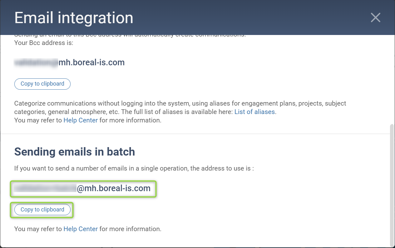Click the "Email integration" dialog title
Screen dimensions: 395x248
(74, 18)
